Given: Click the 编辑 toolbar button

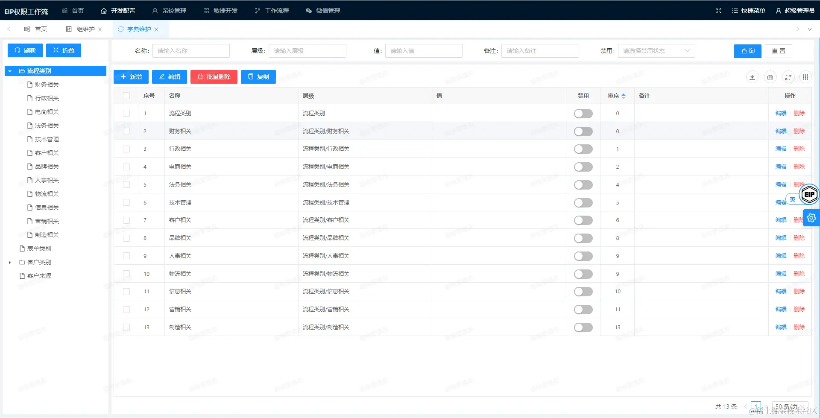Looking at the screenshot, I should [x=170, y=77].
